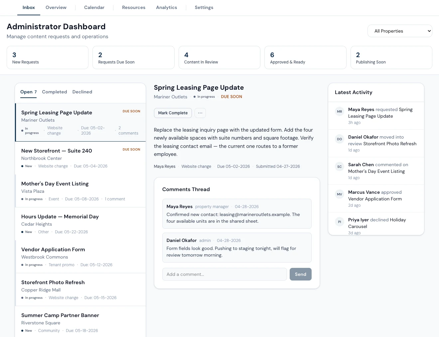This screenshot has height=337, width=439.
Task: Open the Summer Camp Partner Banner request
Action: [x=80, y=322]
